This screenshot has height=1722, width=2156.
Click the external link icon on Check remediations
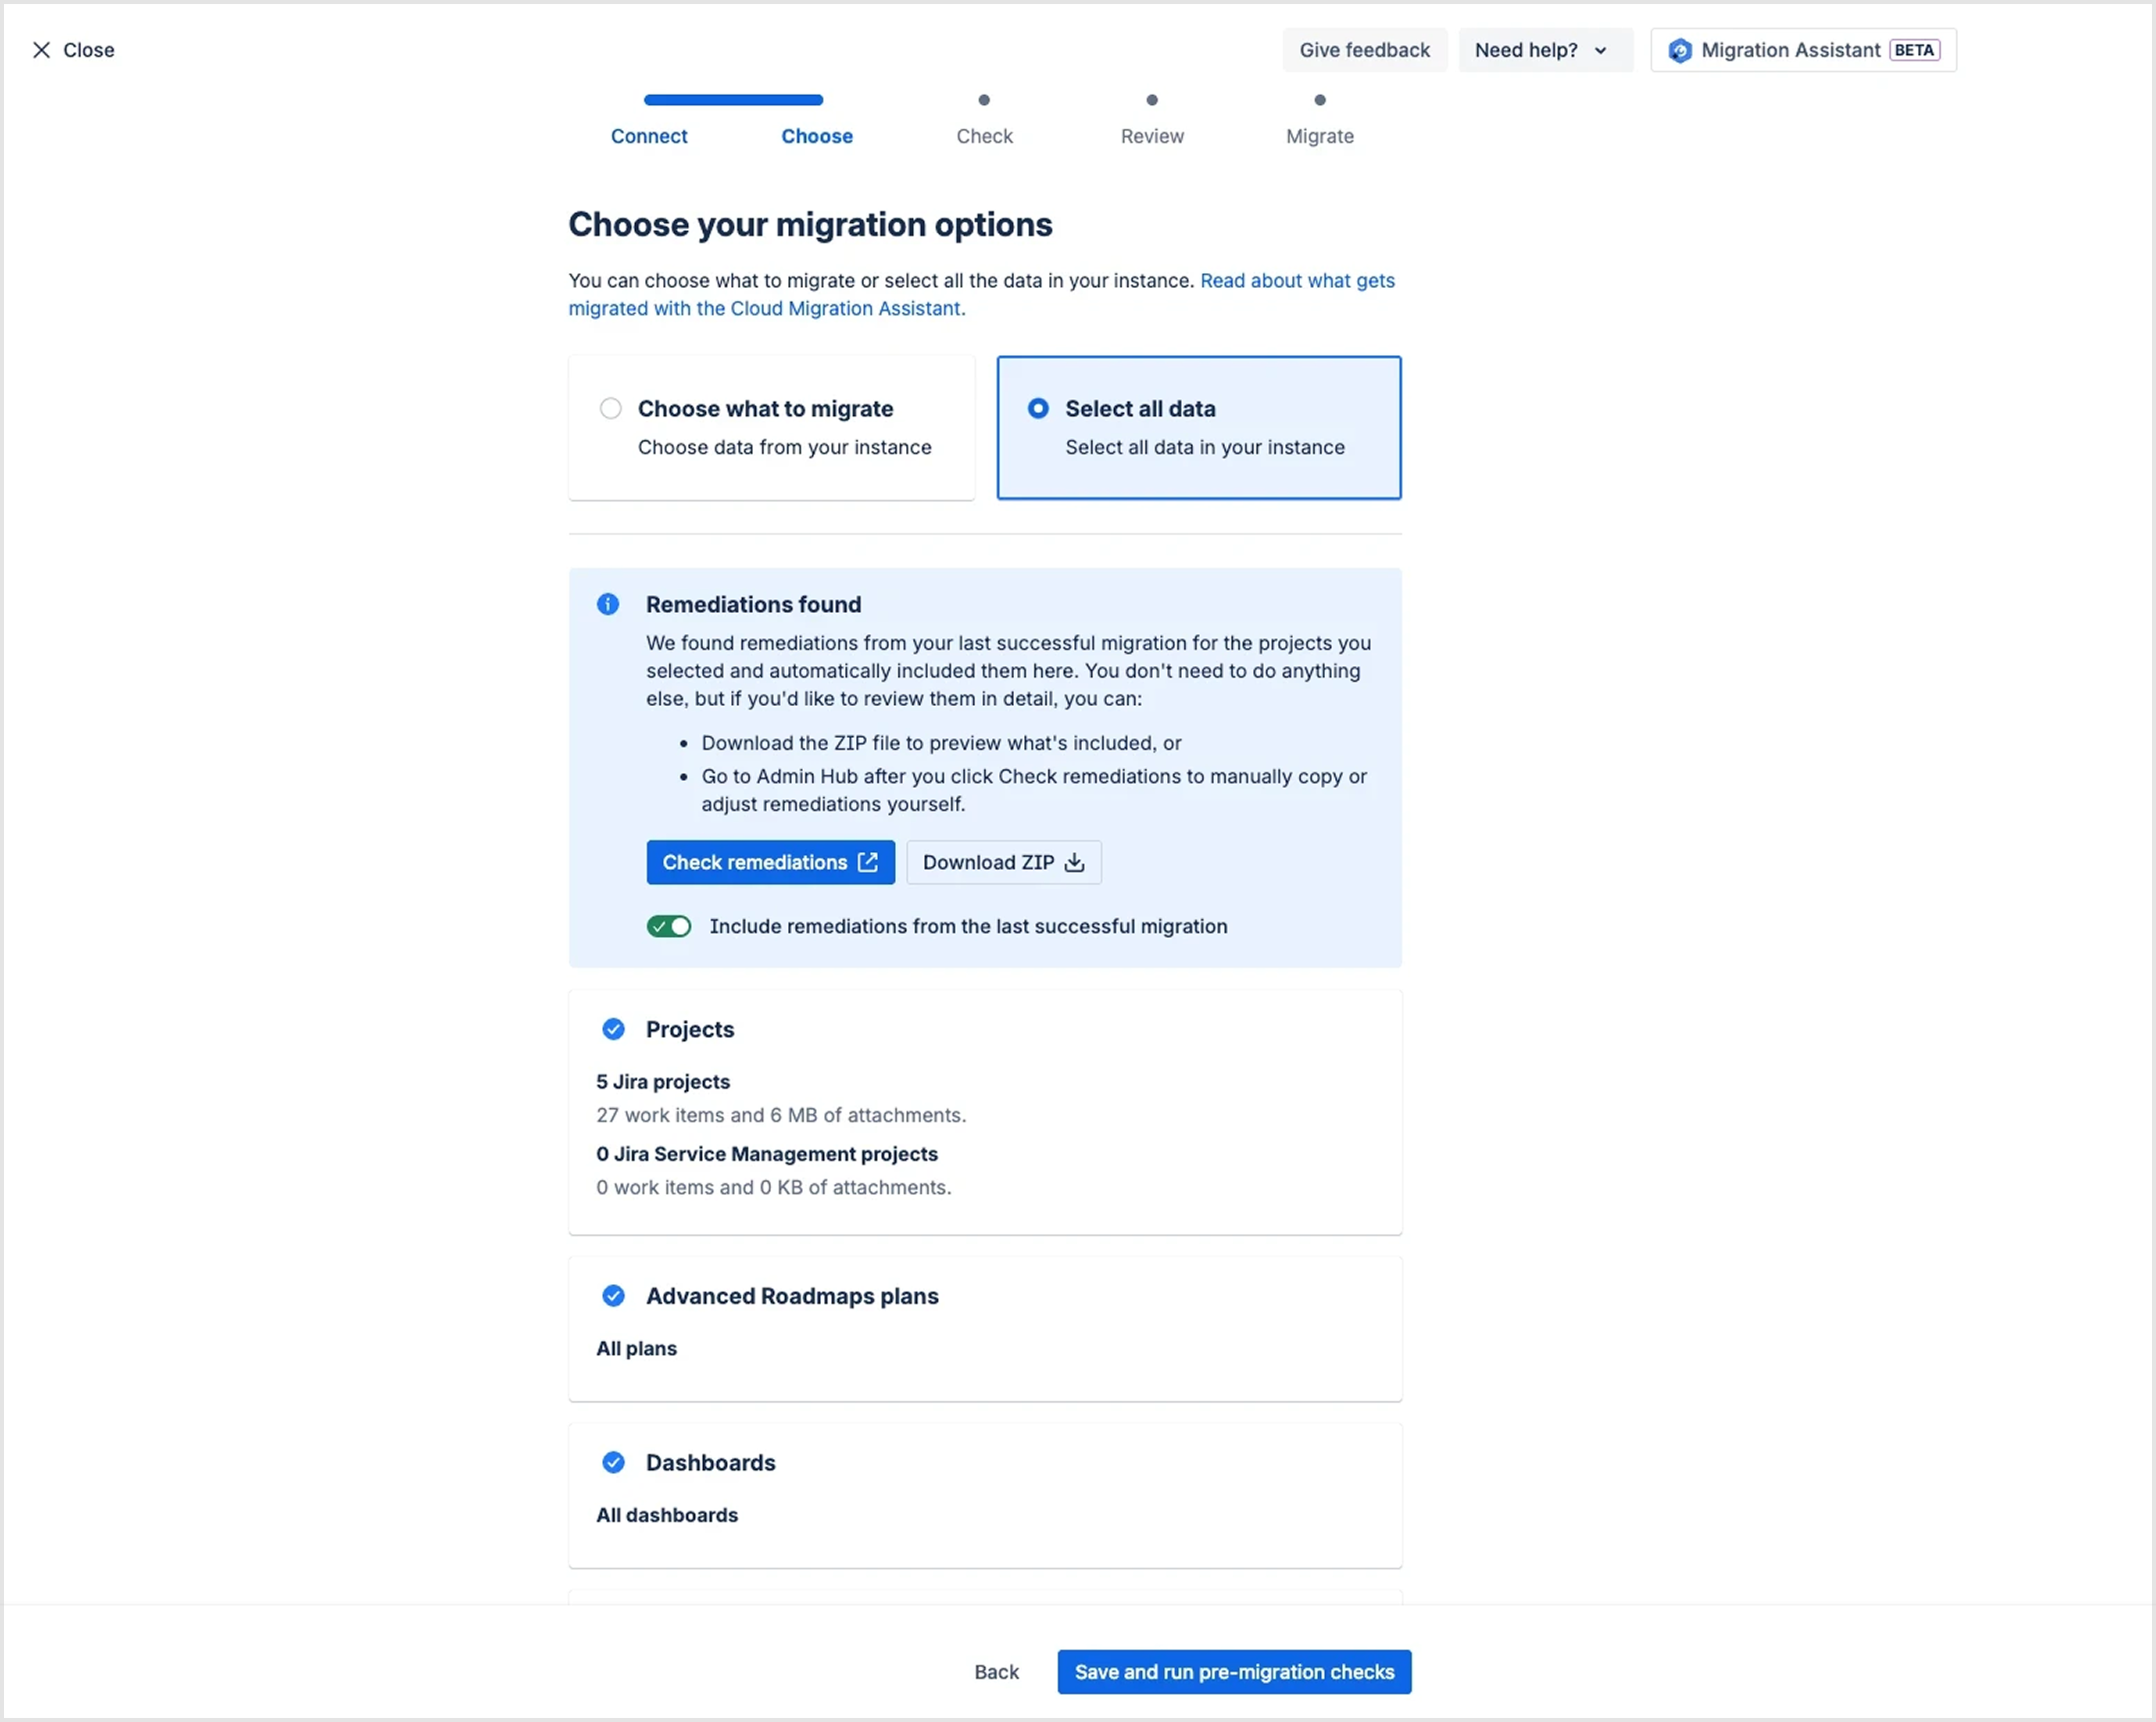pyautogui.click(x=868, y=862)
